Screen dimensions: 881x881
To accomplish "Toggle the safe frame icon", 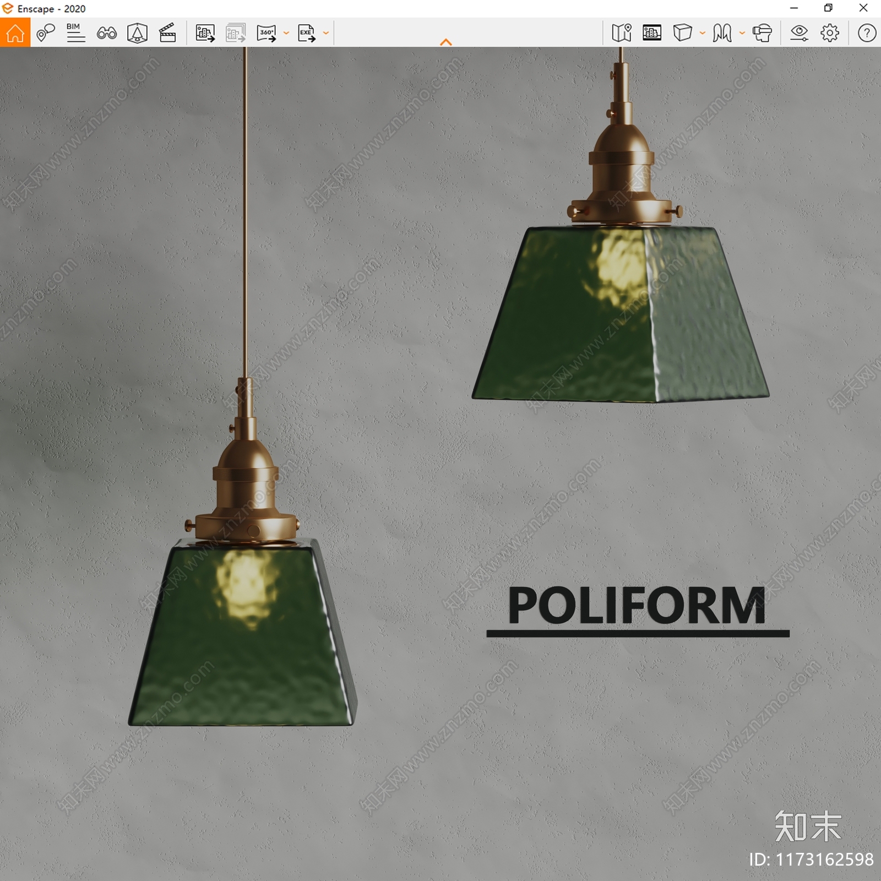I will point(137,33).
